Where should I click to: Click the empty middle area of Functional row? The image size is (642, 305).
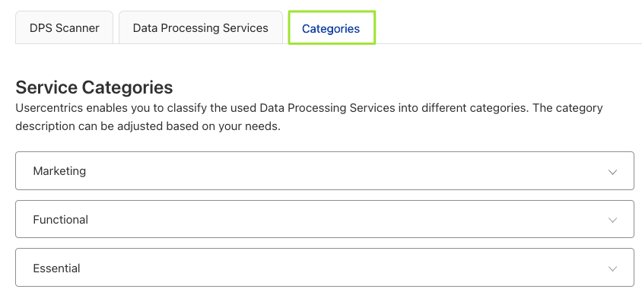tap(342, 220)
